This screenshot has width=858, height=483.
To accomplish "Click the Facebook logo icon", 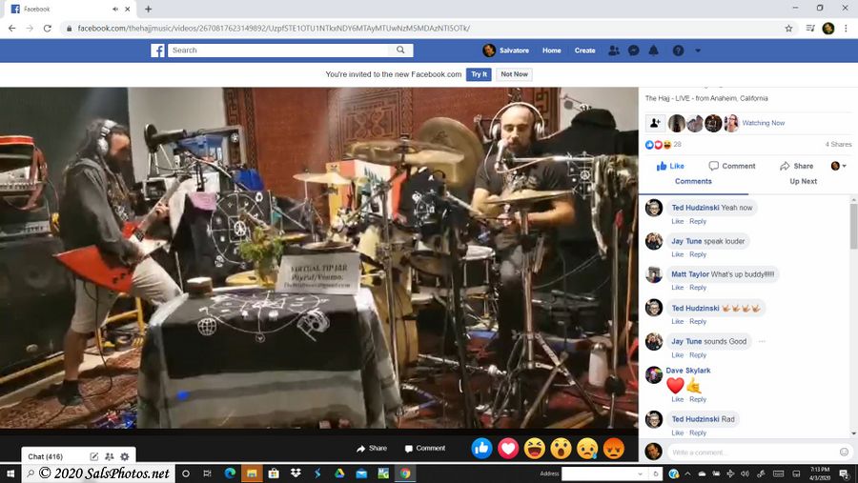I will pos(158,50).
